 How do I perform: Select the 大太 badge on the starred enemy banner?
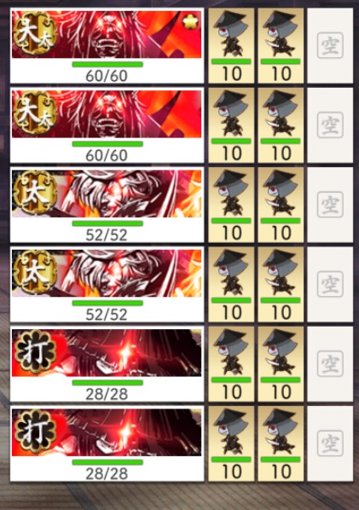[35, 33]
